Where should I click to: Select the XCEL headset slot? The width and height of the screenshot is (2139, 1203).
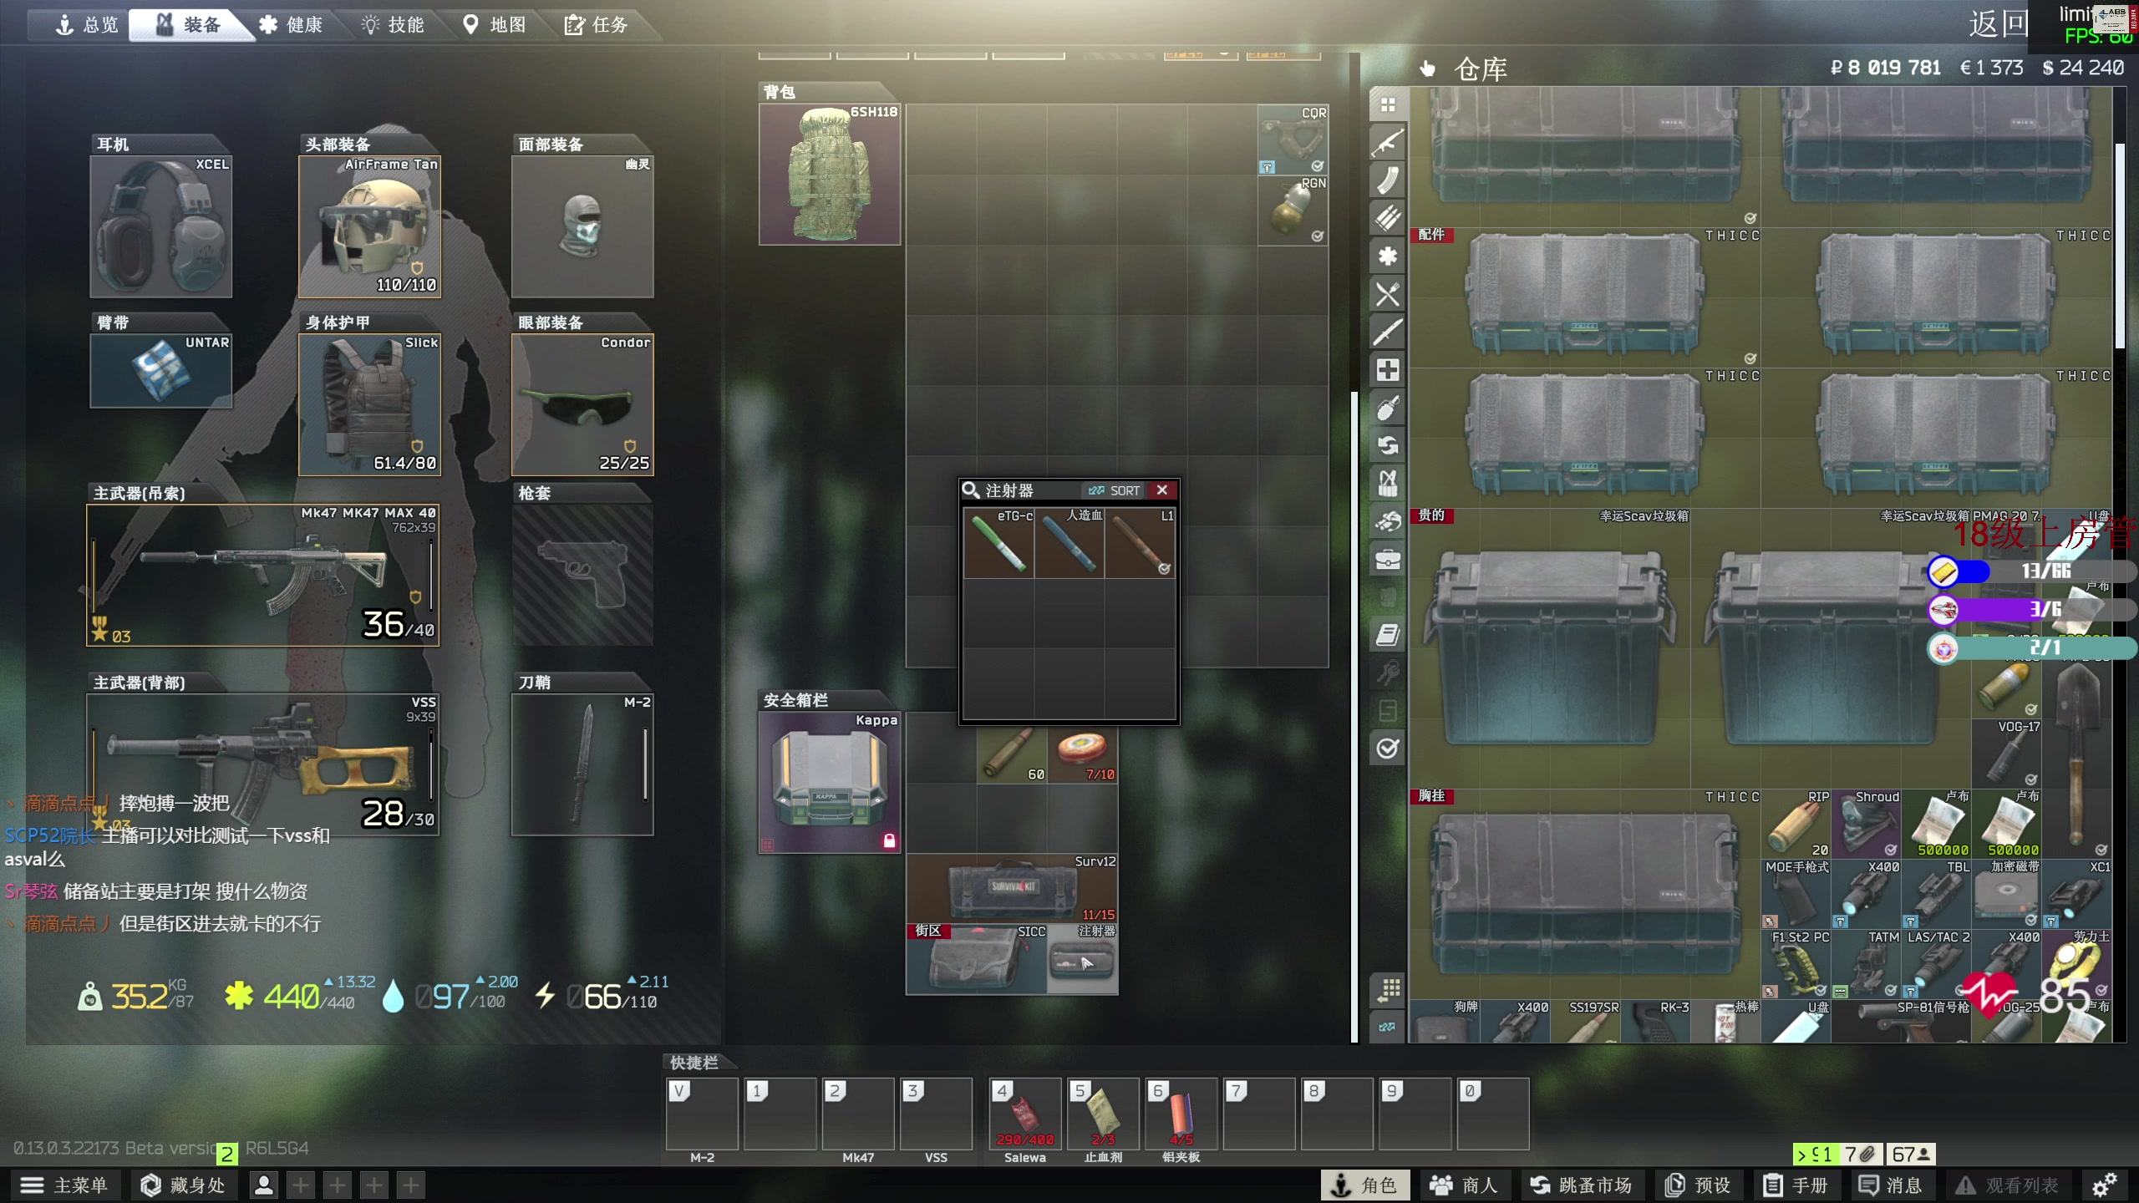[x=160, y=226]
